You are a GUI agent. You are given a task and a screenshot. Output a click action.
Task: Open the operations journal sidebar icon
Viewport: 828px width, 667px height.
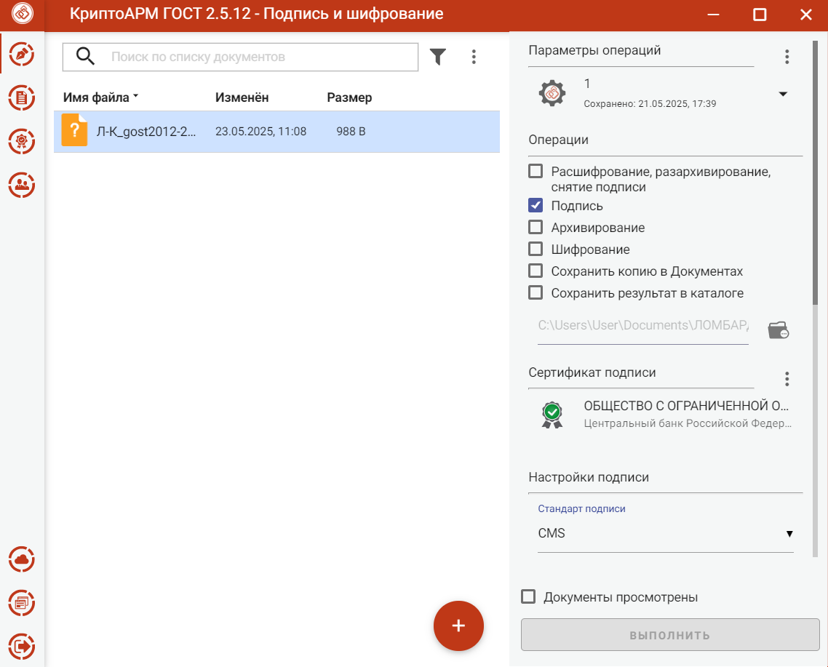coord(22,603)
